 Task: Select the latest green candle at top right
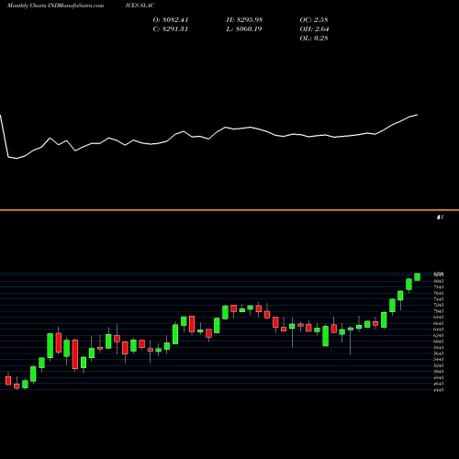[418, 276]
